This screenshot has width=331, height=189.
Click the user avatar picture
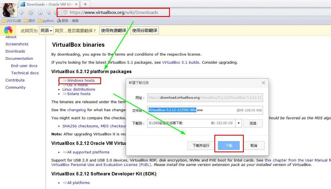click(x=9, y=10)
